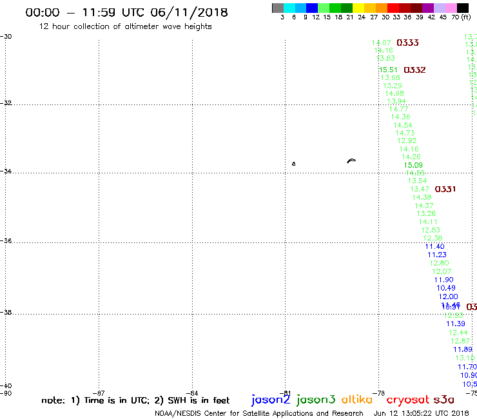Click the wave height value 14.38
Screen dimensions: 477x419
tap(422, 197)
